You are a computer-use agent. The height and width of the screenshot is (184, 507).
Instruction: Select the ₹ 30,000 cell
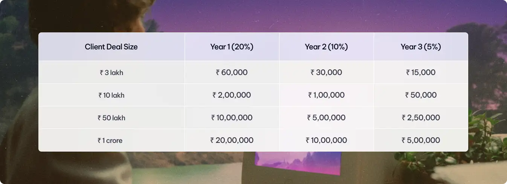coord(326,72)
